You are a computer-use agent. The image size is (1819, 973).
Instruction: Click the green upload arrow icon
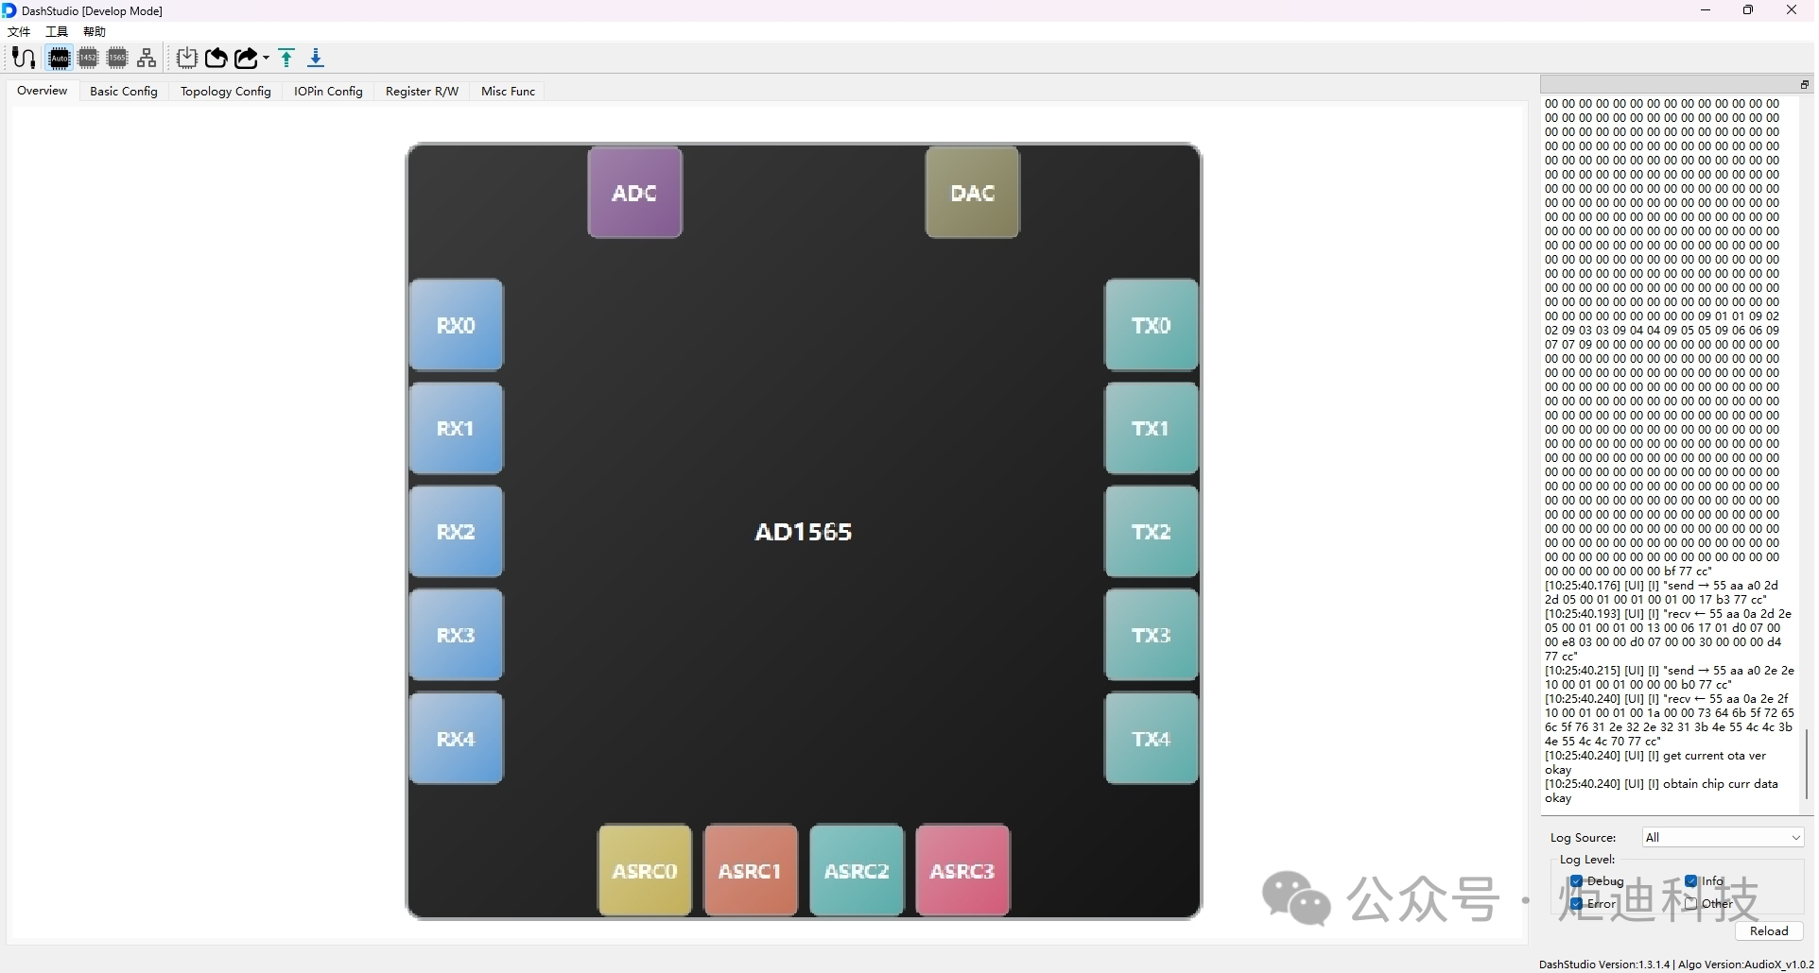pyautogui.click(x=287, y=59)
